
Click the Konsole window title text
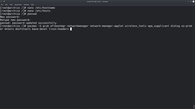97,2
